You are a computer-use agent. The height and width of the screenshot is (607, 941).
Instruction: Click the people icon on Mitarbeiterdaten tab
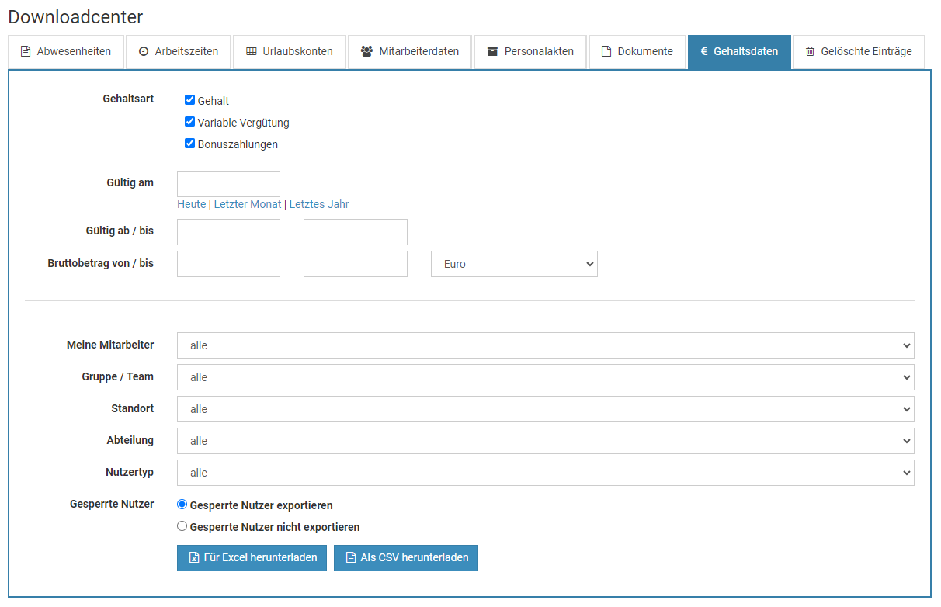click(x=366, y=52)
